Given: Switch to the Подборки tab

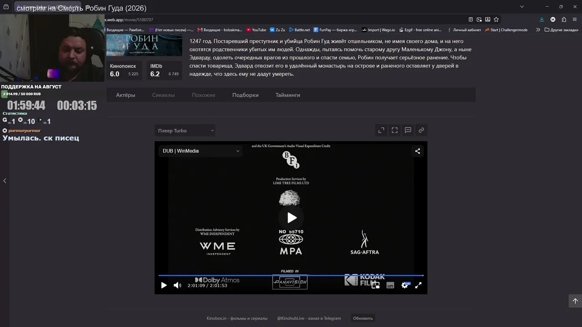Looking at the screenshot, I should (x=246, y=95).
